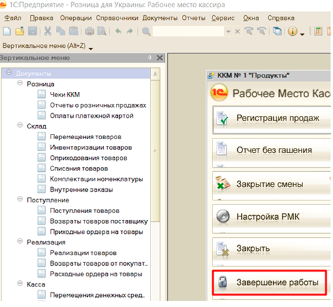Open the Справочники menu

[x=117, y=18]
